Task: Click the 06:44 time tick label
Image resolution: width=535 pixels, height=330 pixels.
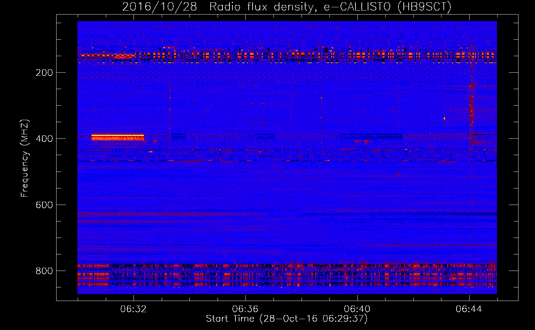Action: click(469, 309)
